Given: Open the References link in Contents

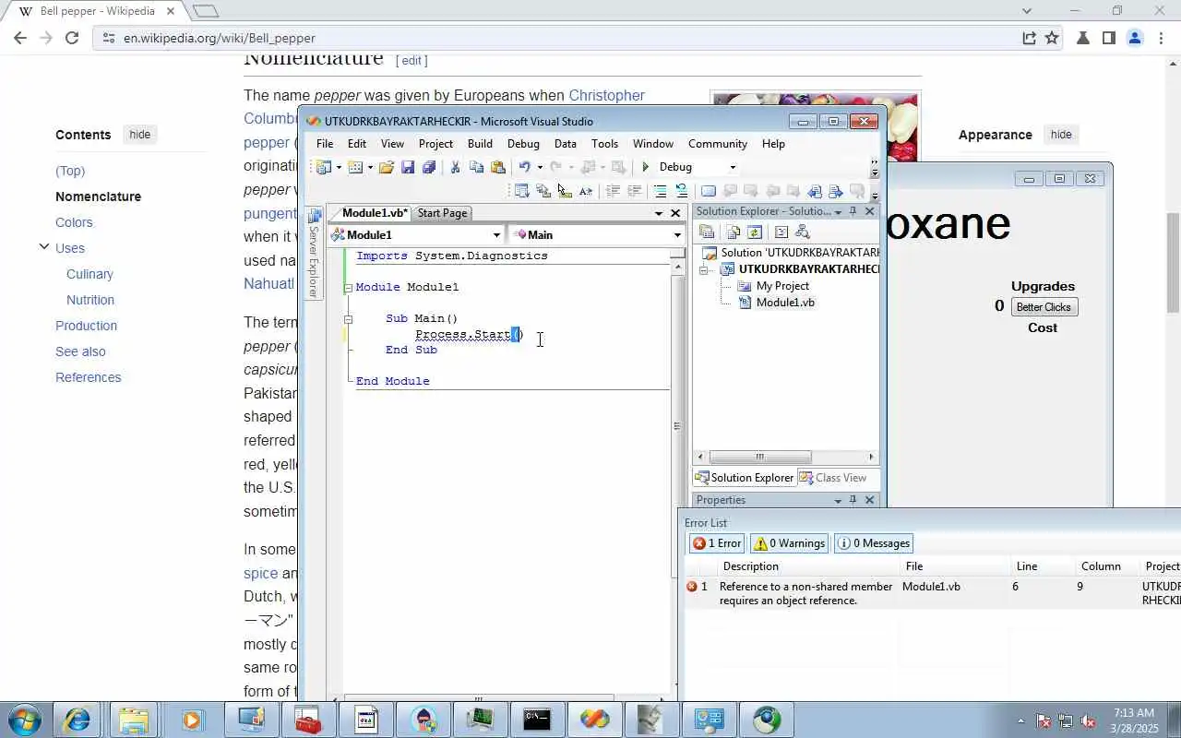Looking at the screenshot, I should pos(88,377).
